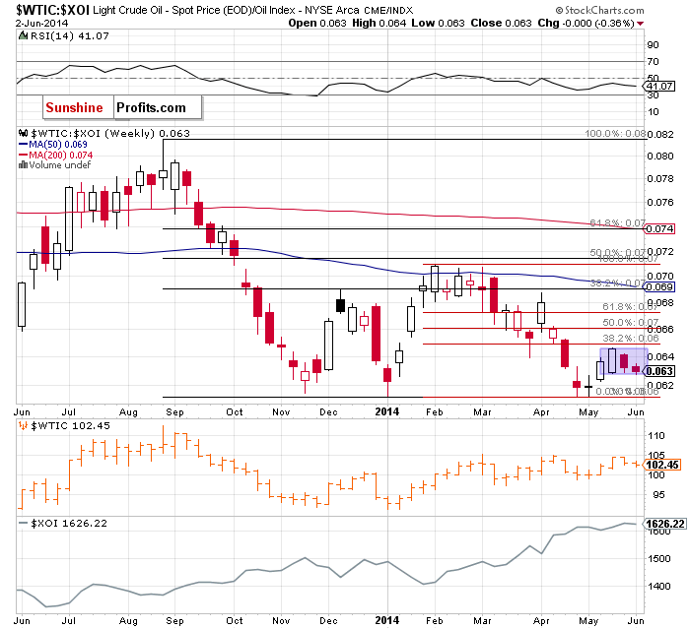Click the Volume undef legend text
690x629 pixels.
pyautogui.click(x=60, y=165)
